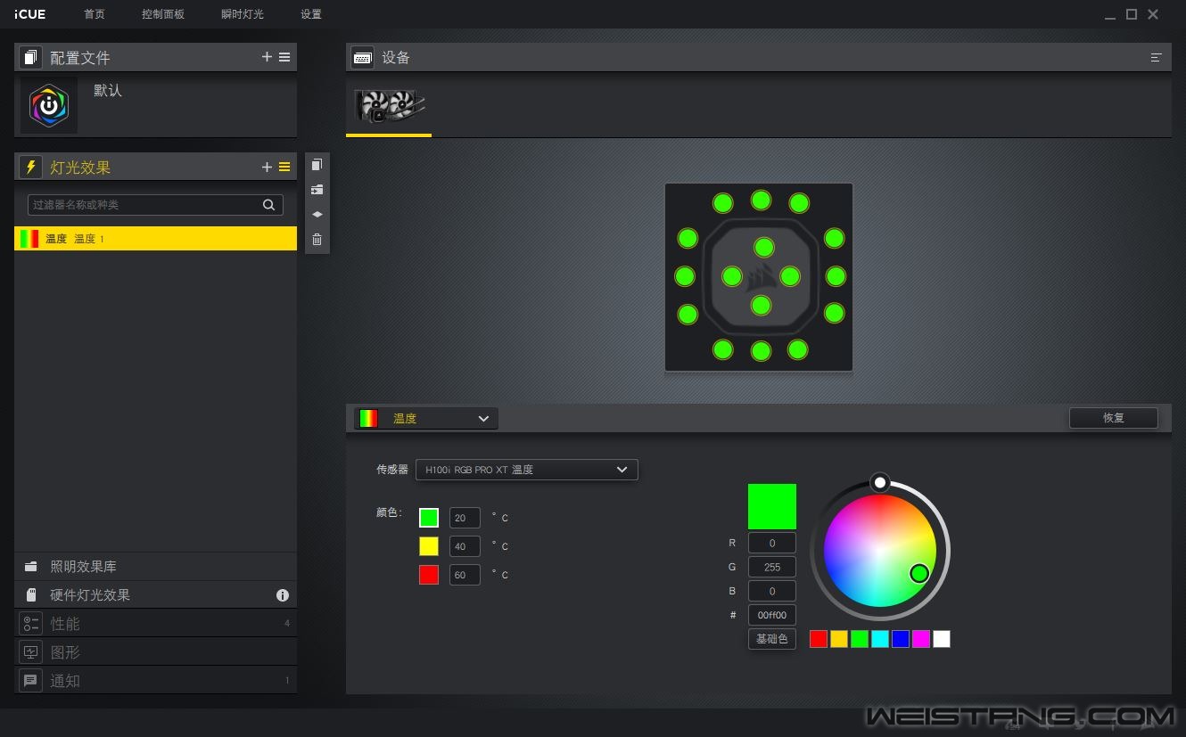
Task: Show the 硬件灯光效果 info tooltip icon
Action: click(x=283, y=595)
